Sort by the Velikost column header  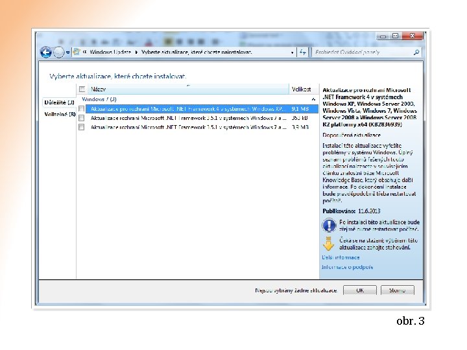tap(304, 89)
